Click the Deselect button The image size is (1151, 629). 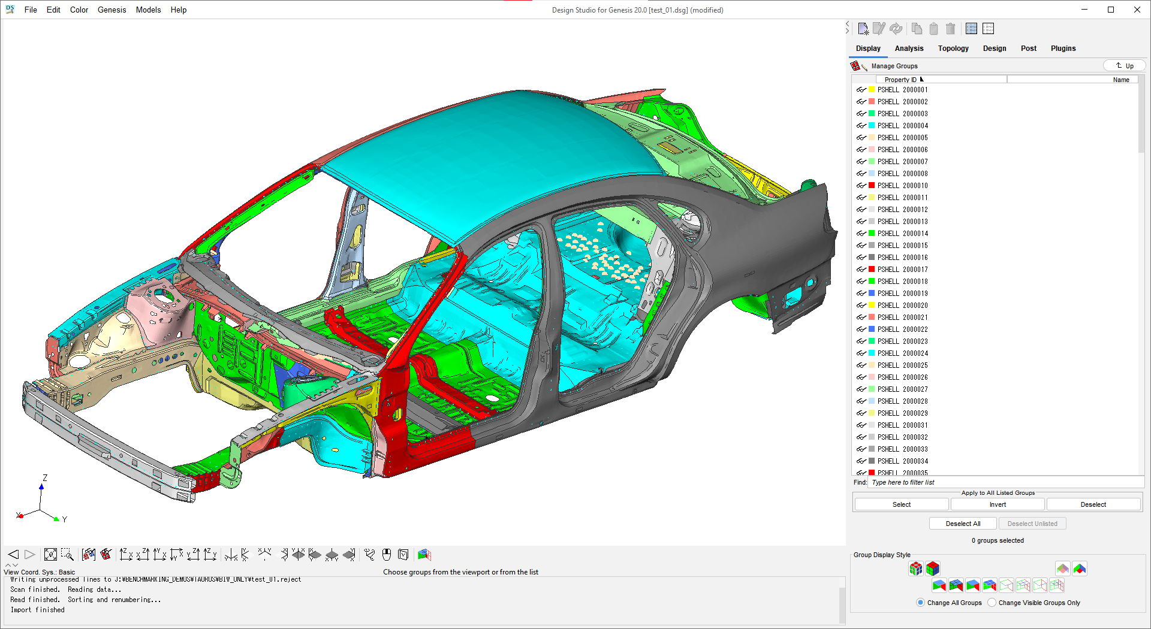(1093, 504)
